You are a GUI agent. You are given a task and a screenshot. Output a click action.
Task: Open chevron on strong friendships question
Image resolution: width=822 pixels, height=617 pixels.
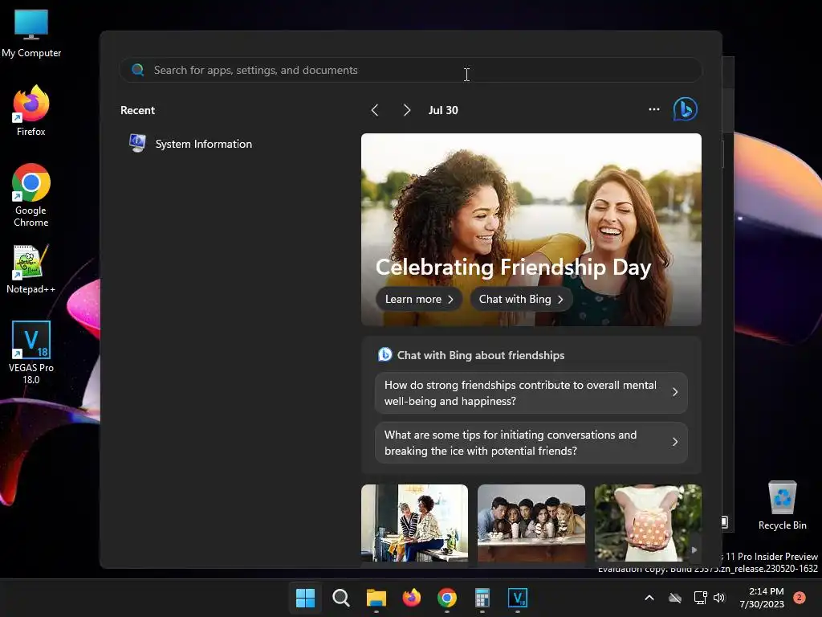click(x=675, y=392)
